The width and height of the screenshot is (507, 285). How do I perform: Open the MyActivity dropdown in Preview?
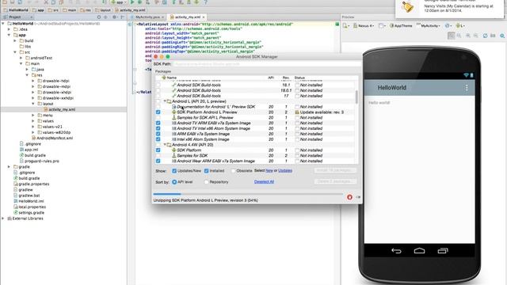(x=429, y=25)
